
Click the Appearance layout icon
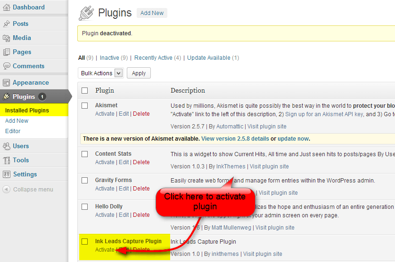pos(7,83)
